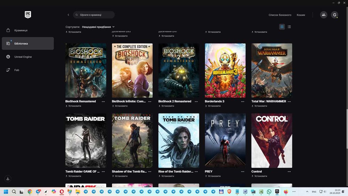
Task: Click the ENG language indicator
Action: tap(314, 191)
